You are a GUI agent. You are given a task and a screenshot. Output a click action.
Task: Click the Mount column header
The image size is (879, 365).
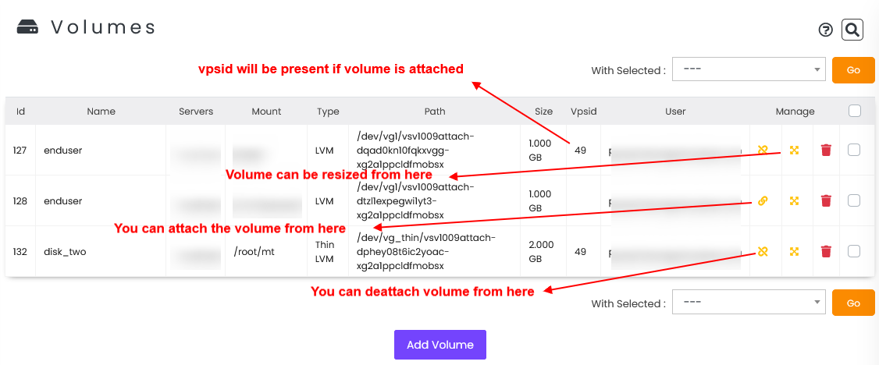[266, 112]
